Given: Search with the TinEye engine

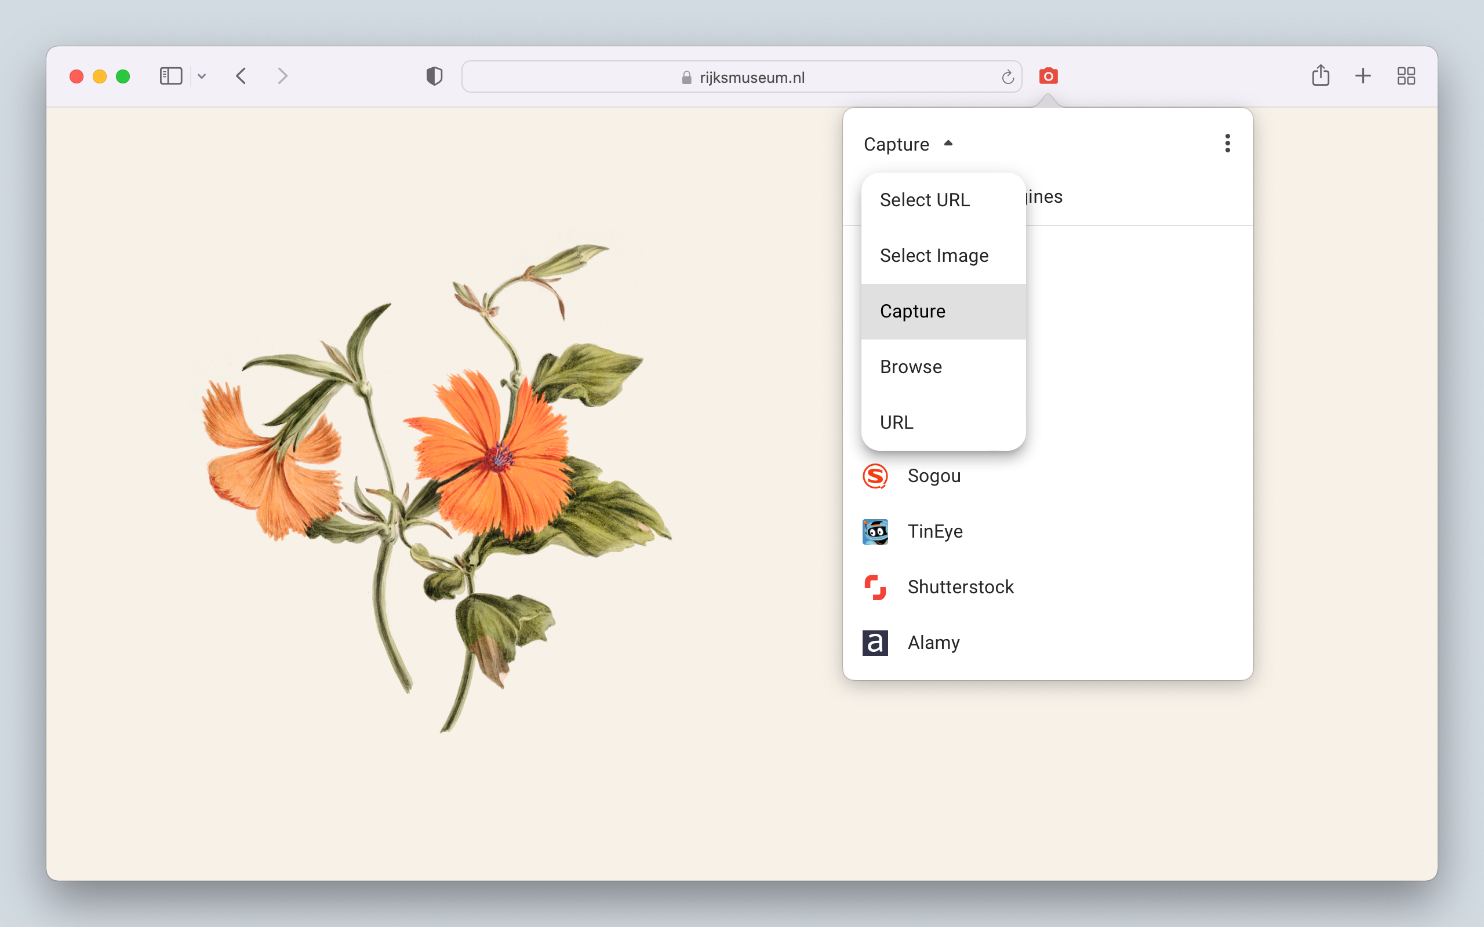Looking at the screenshot, I should point(934,531).
